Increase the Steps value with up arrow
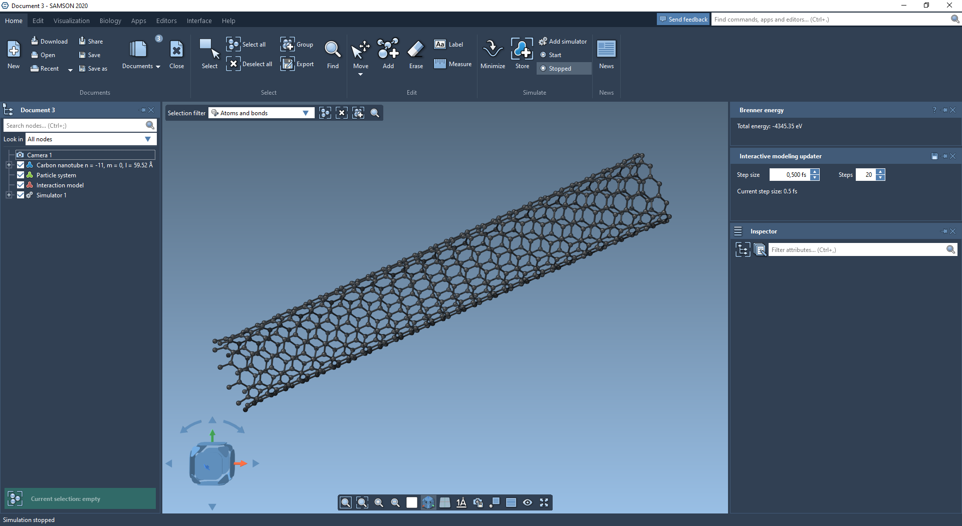The height and width of the screenshot is (526, 962). (881, 172)
